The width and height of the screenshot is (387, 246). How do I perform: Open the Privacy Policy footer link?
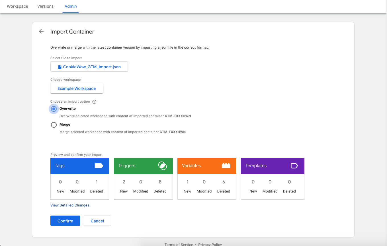[x=210, y=244]
